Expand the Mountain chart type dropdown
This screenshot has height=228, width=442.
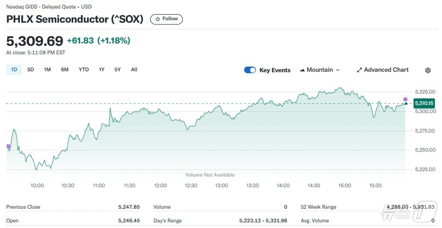tap(338, 70)
